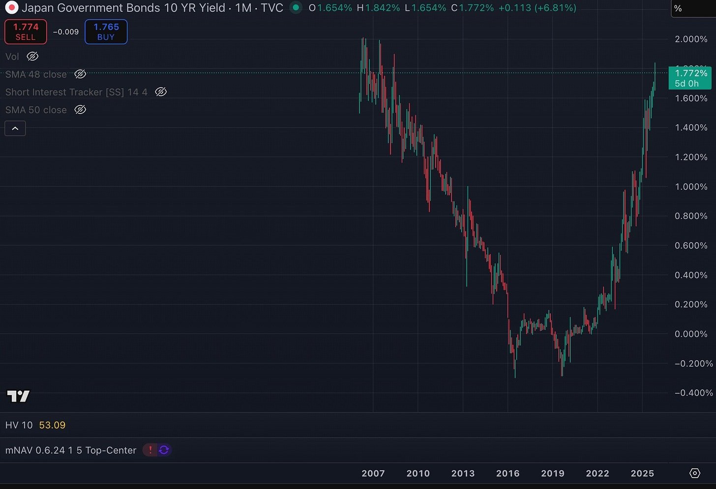Show the hidden Vol indicator
This screenshot has height=489, width=716.
[32, 56]
